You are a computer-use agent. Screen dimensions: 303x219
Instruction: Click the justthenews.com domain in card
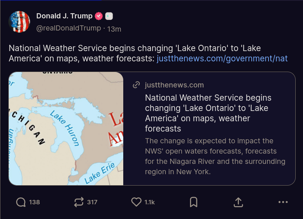174,85
